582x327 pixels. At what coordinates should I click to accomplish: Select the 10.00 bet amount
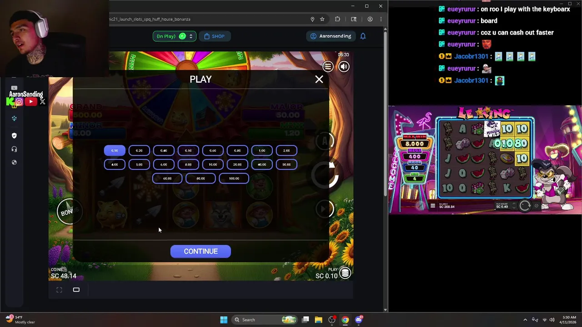213,164
